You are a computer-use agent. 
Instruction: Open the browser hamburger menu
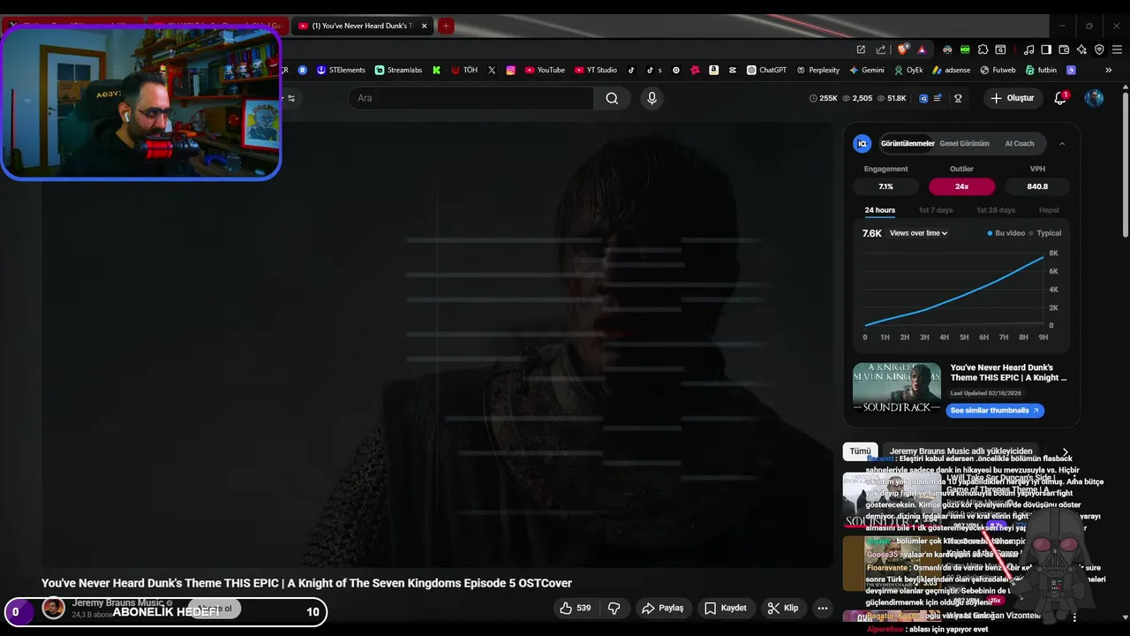pos(1116,49)
